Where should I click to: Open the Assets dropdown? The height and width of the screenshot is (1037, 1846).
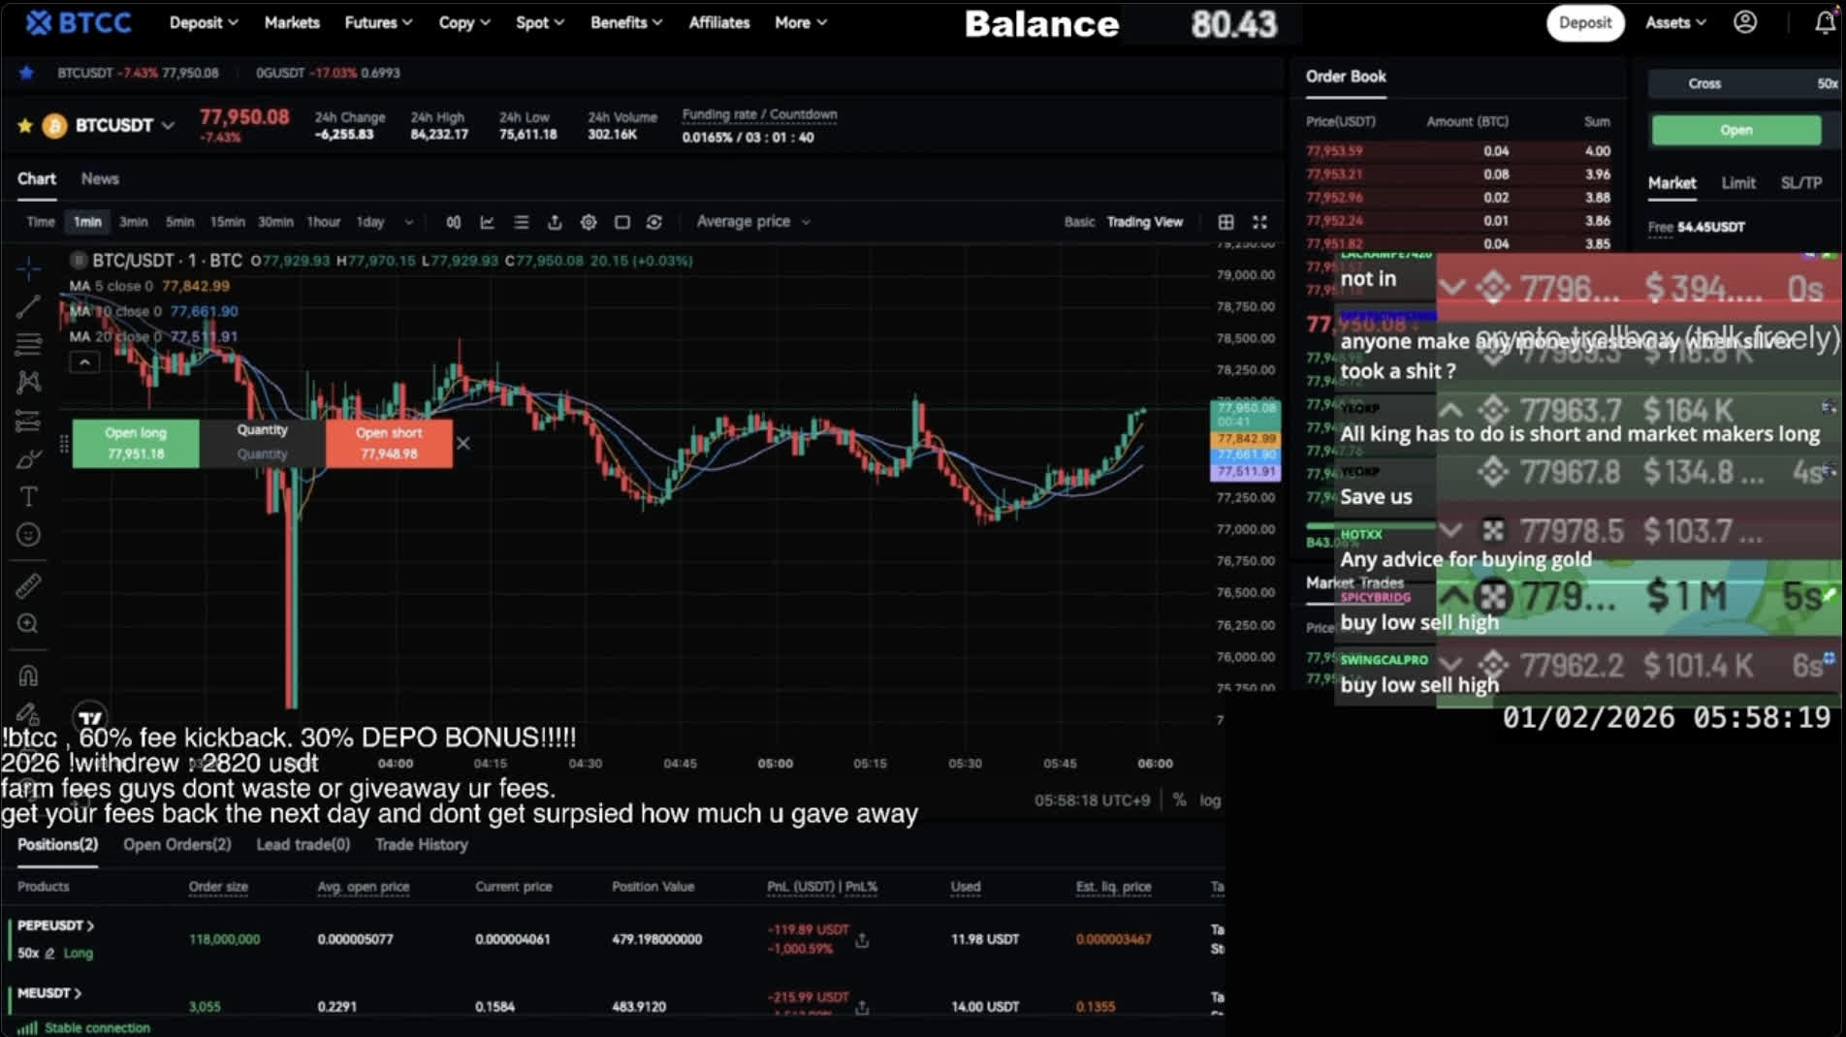[x=1675, y=22]
